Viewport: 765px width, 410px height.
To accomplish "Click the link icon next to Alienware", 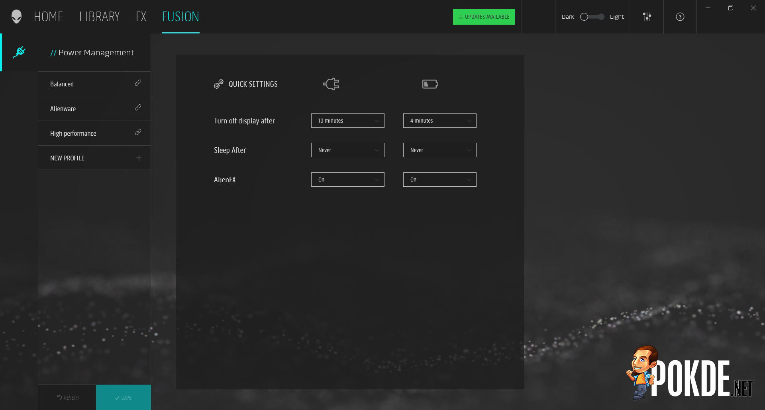I will [138, 107].
